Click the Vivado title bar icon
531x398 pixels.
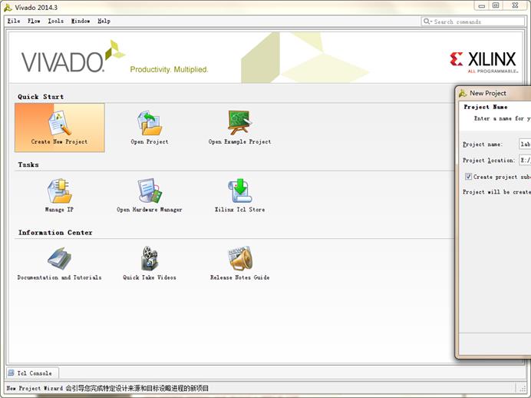8,7
